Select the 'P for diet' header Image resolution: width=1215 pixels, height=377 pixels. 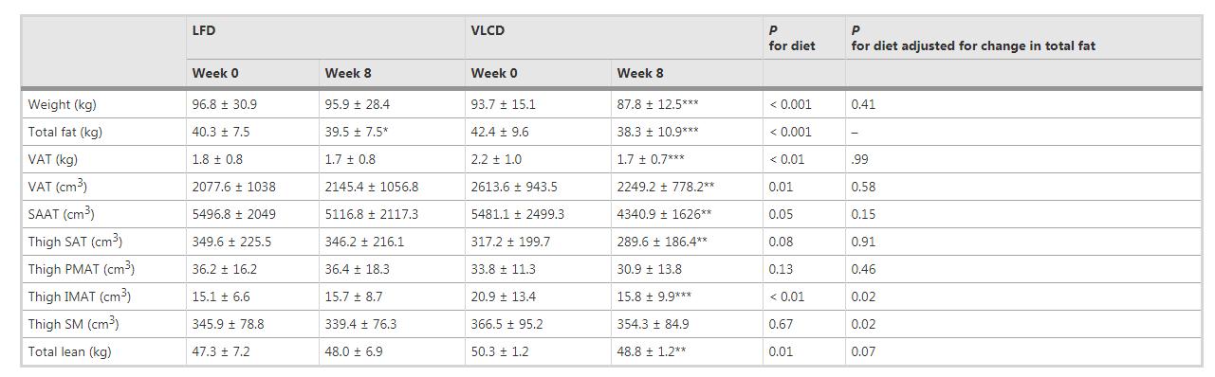[791, 38]
